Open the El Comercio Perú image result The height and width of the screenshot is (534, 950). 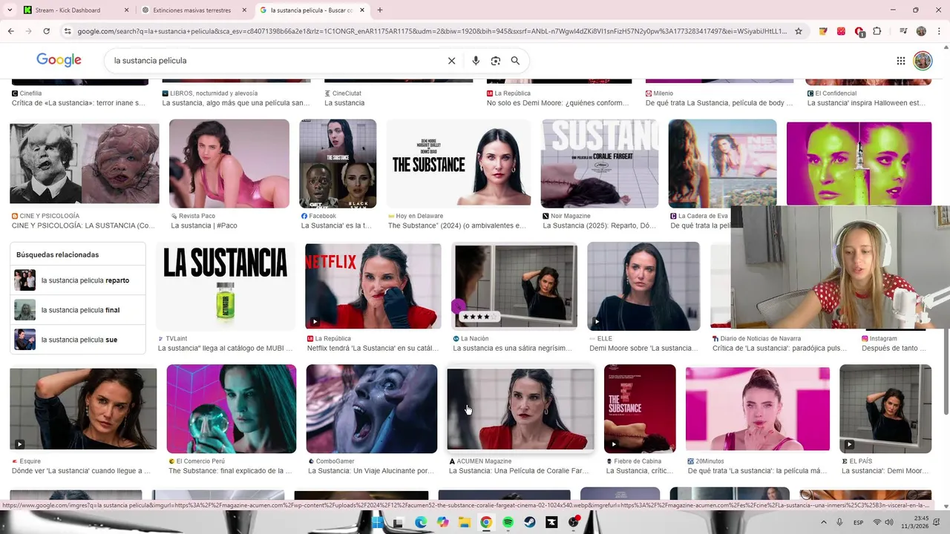point(232,409)
